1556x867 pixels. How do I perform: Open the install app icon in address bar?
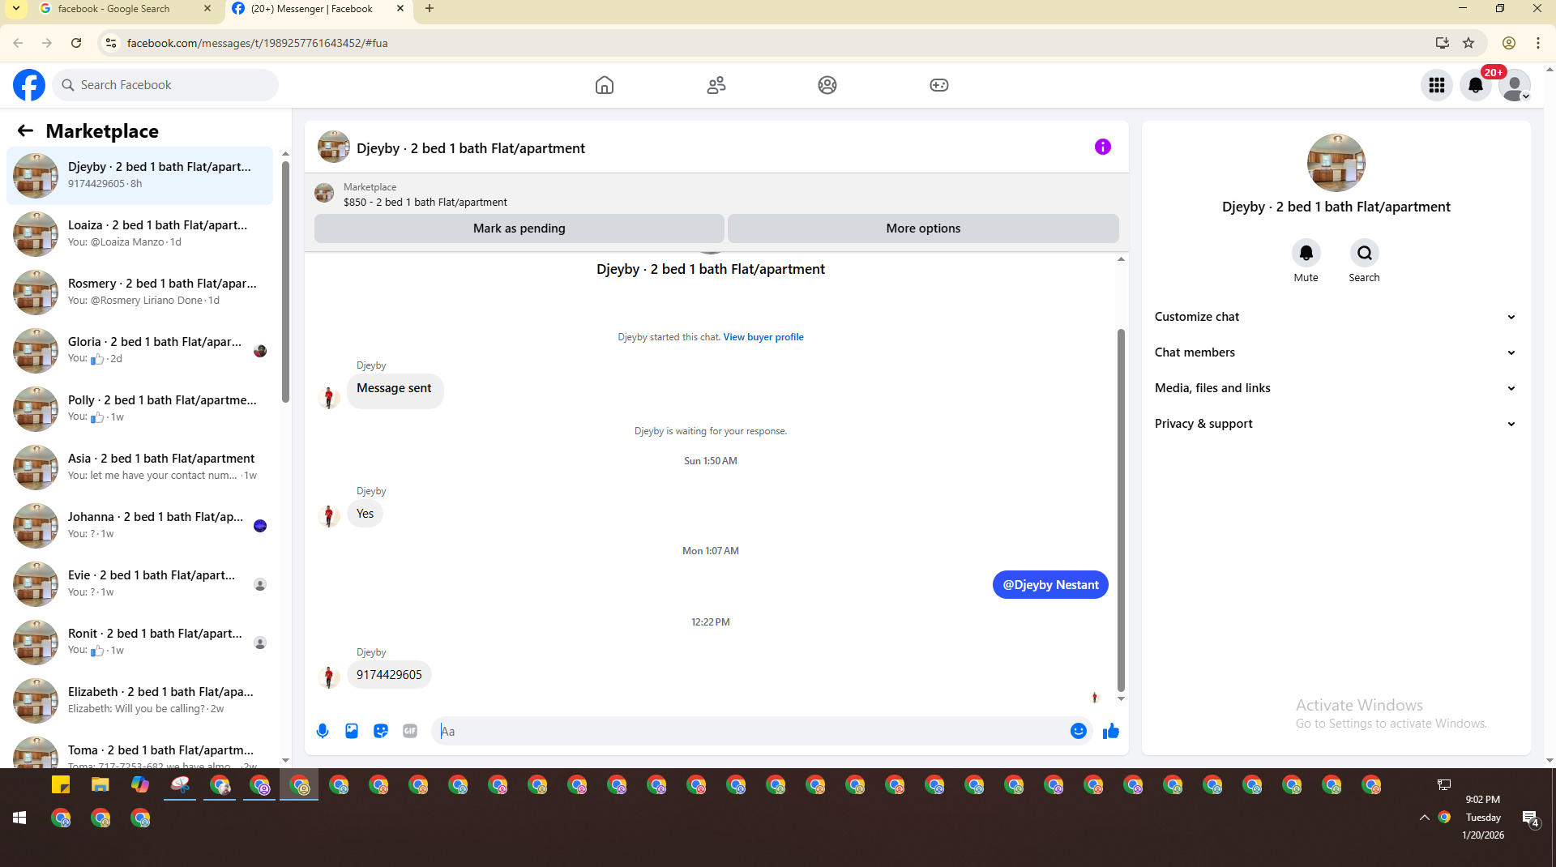coord(1443,43)
